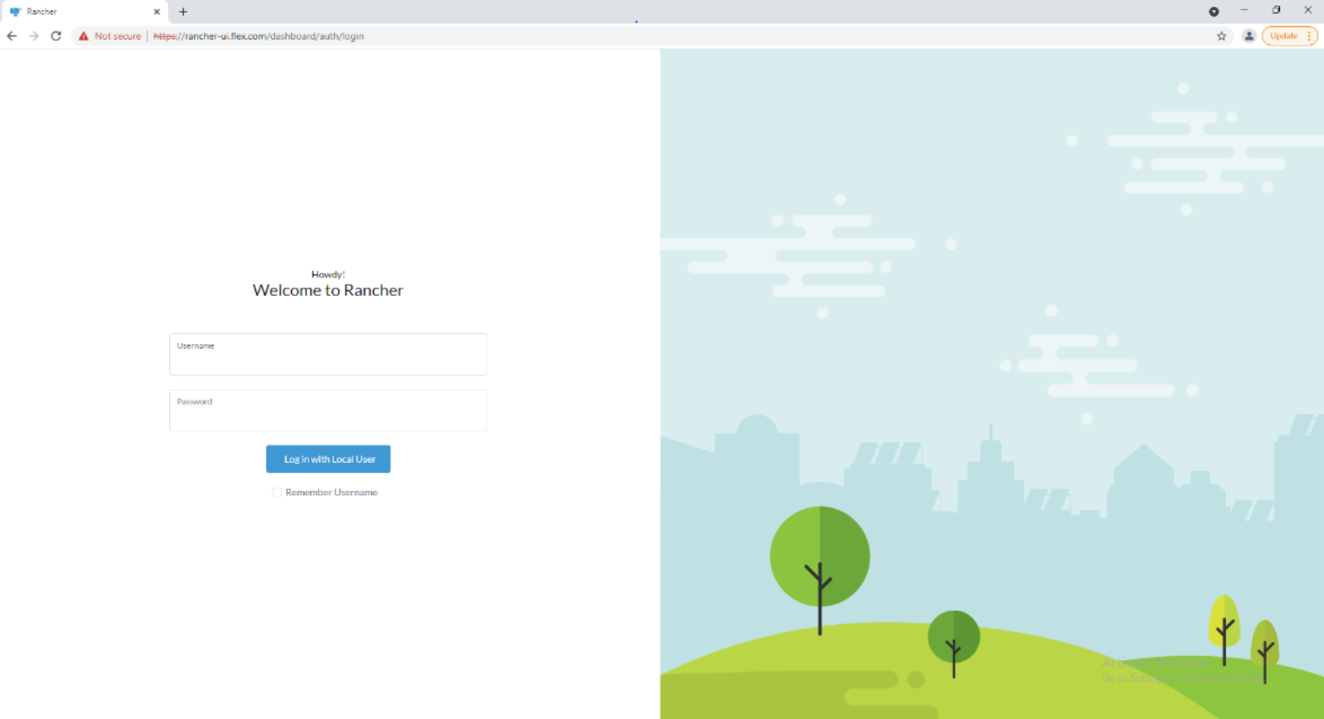Click the URL in address bar

(x=259, y=36)
